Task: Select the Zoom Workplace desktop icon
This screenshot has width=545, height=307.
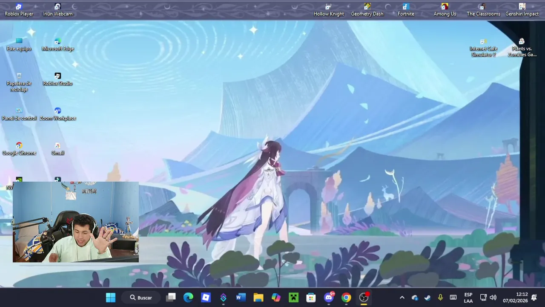Action: click(57, 114)
